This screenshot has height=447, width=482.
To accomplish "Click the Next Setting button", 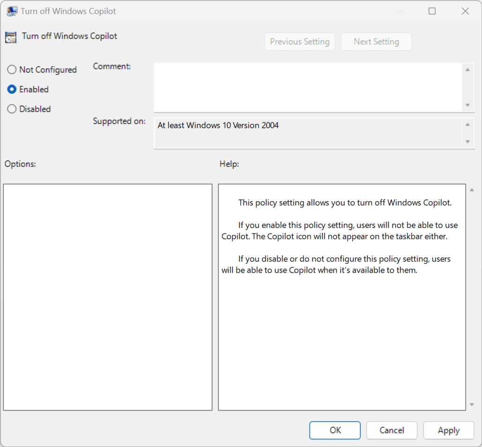I will (x=376, y=42).
